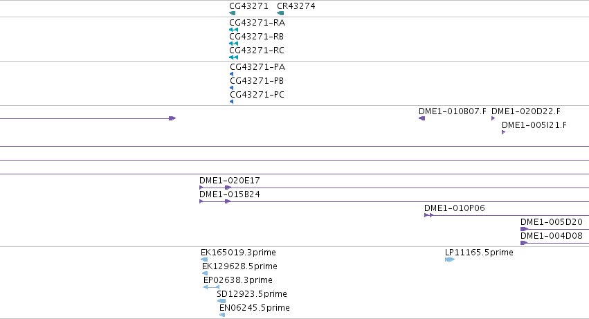Click the CG43271-PB blue arrow glyph

[231, 88]
